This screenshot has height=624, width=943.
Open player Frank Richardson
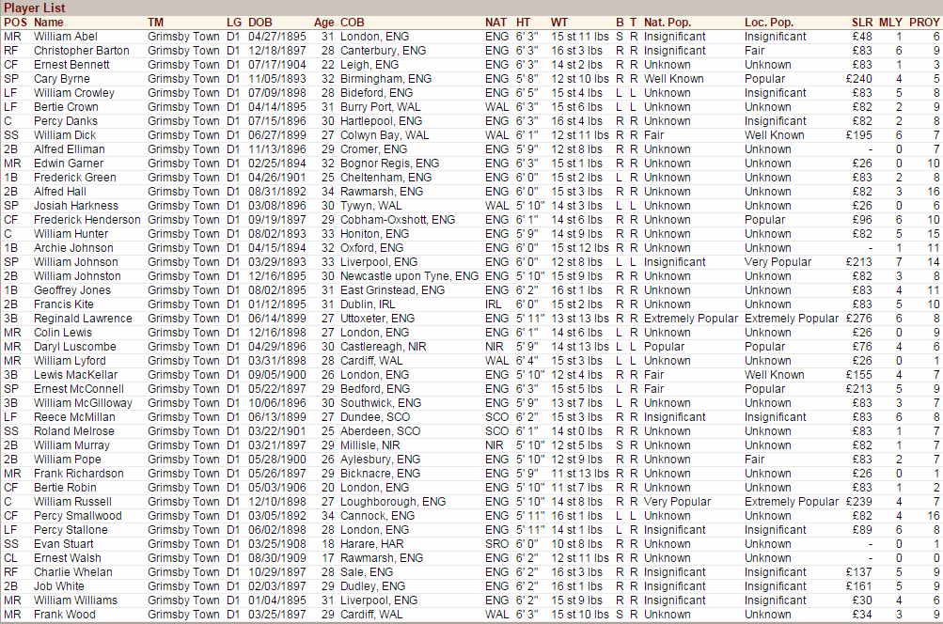click(79, 473)
